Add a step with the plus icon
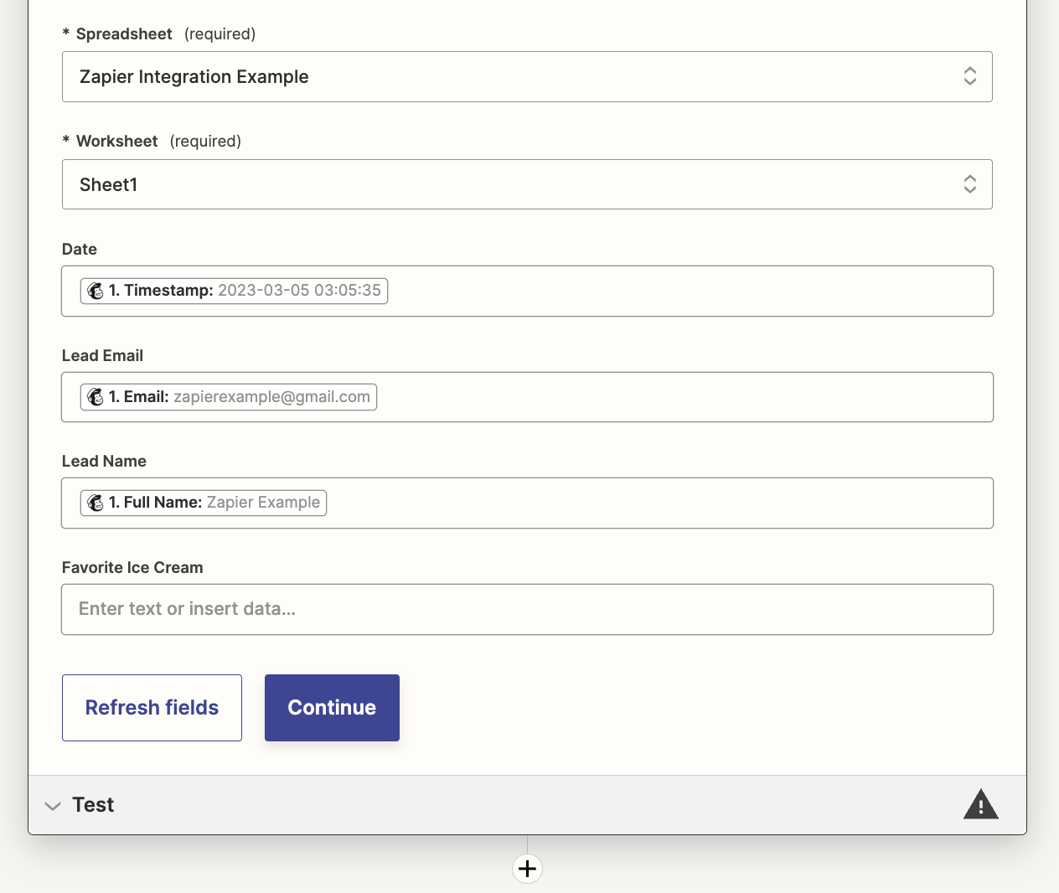The height and width of the screenshot is (893, 1059). (x=527, y=869)
